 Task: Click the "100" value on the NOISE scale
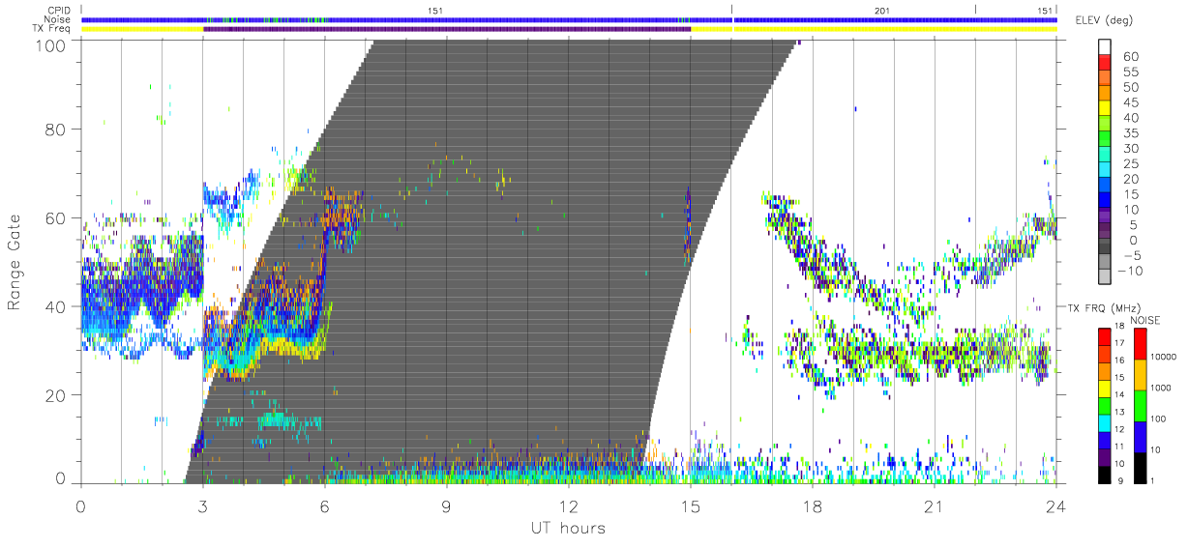point(1157,419)
